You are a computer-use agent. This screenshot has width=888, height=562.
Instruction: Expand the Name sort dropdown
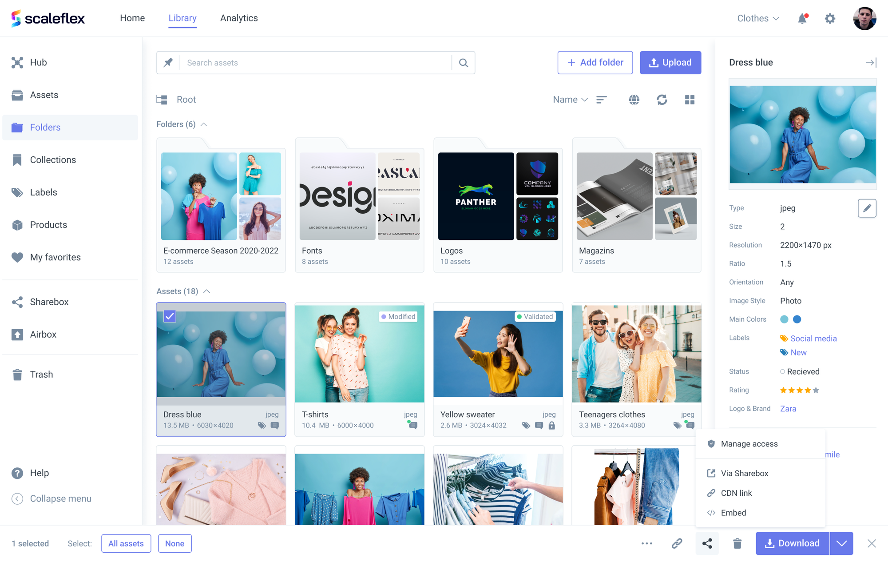[570, 100]
